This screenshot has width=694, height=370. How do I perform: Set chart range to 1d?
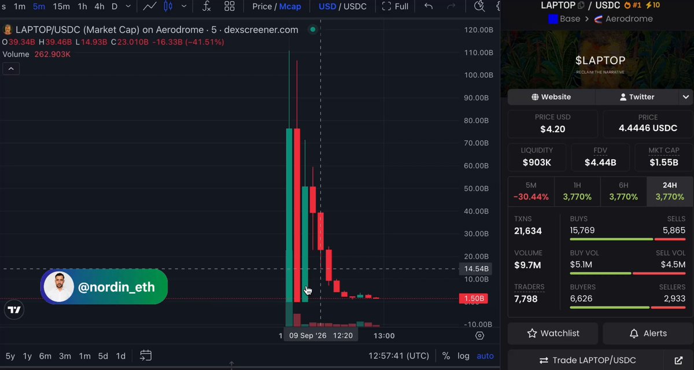[x=121, y=356]
